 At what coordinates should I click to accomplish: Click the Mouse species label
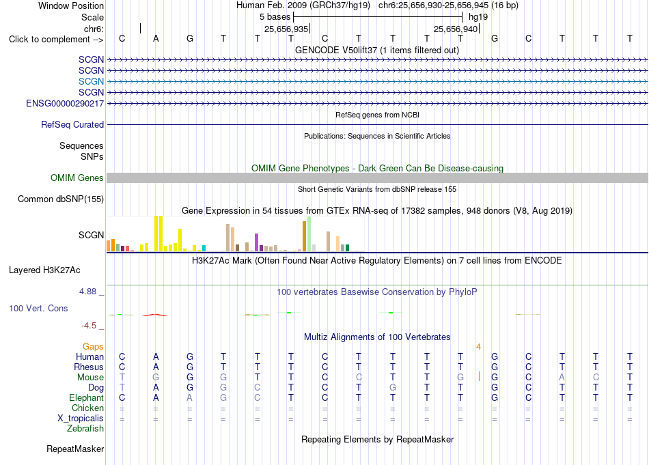pos(91,378)
